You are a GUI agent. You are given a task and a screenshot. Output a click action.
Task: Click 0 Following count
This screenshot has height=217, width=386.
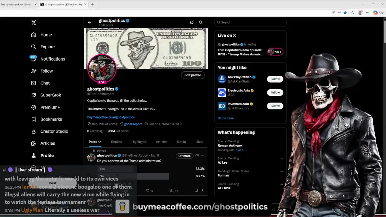[x=95, y=131]
